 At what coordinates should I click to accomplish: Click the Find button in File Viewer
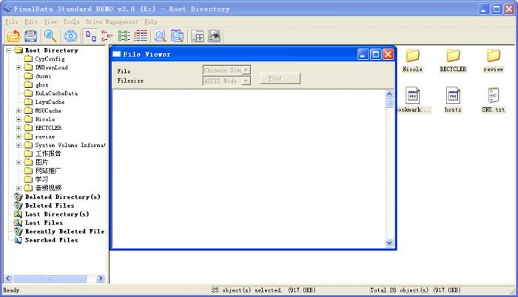point(280,78)
